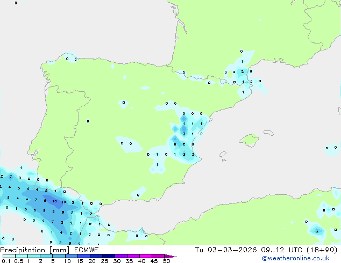Screen dimensions: 341x263
Task: Click the '9' precipitation value on the map
Action: coord(45,200)
